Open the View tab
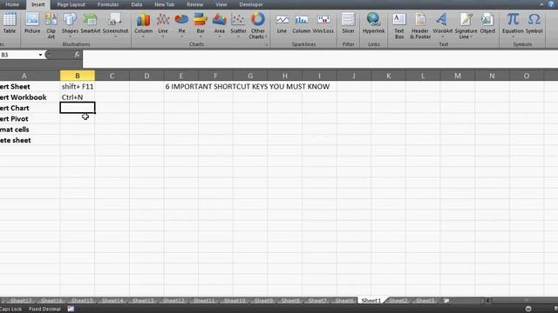The image size is (558, 313). tap(221, 4)
